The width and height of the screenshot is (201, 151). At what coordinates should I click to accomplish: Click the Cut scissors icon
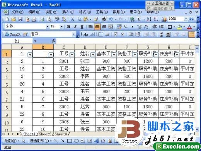tap(72, 19)
